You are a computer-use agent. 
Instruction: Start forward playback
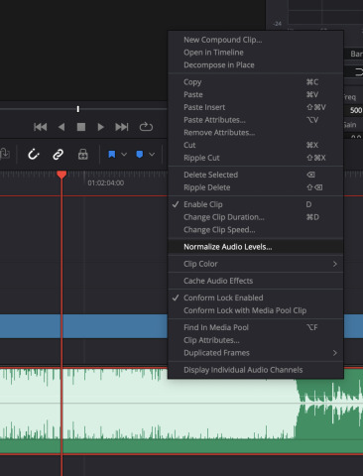click(101, 127)
